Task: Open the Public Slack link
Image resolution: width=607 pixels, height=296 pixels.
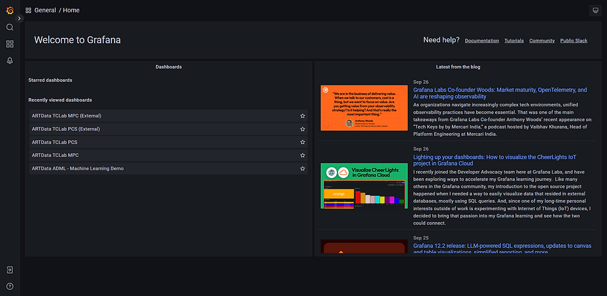Action: pyautogui.click(x=574, y=41)
